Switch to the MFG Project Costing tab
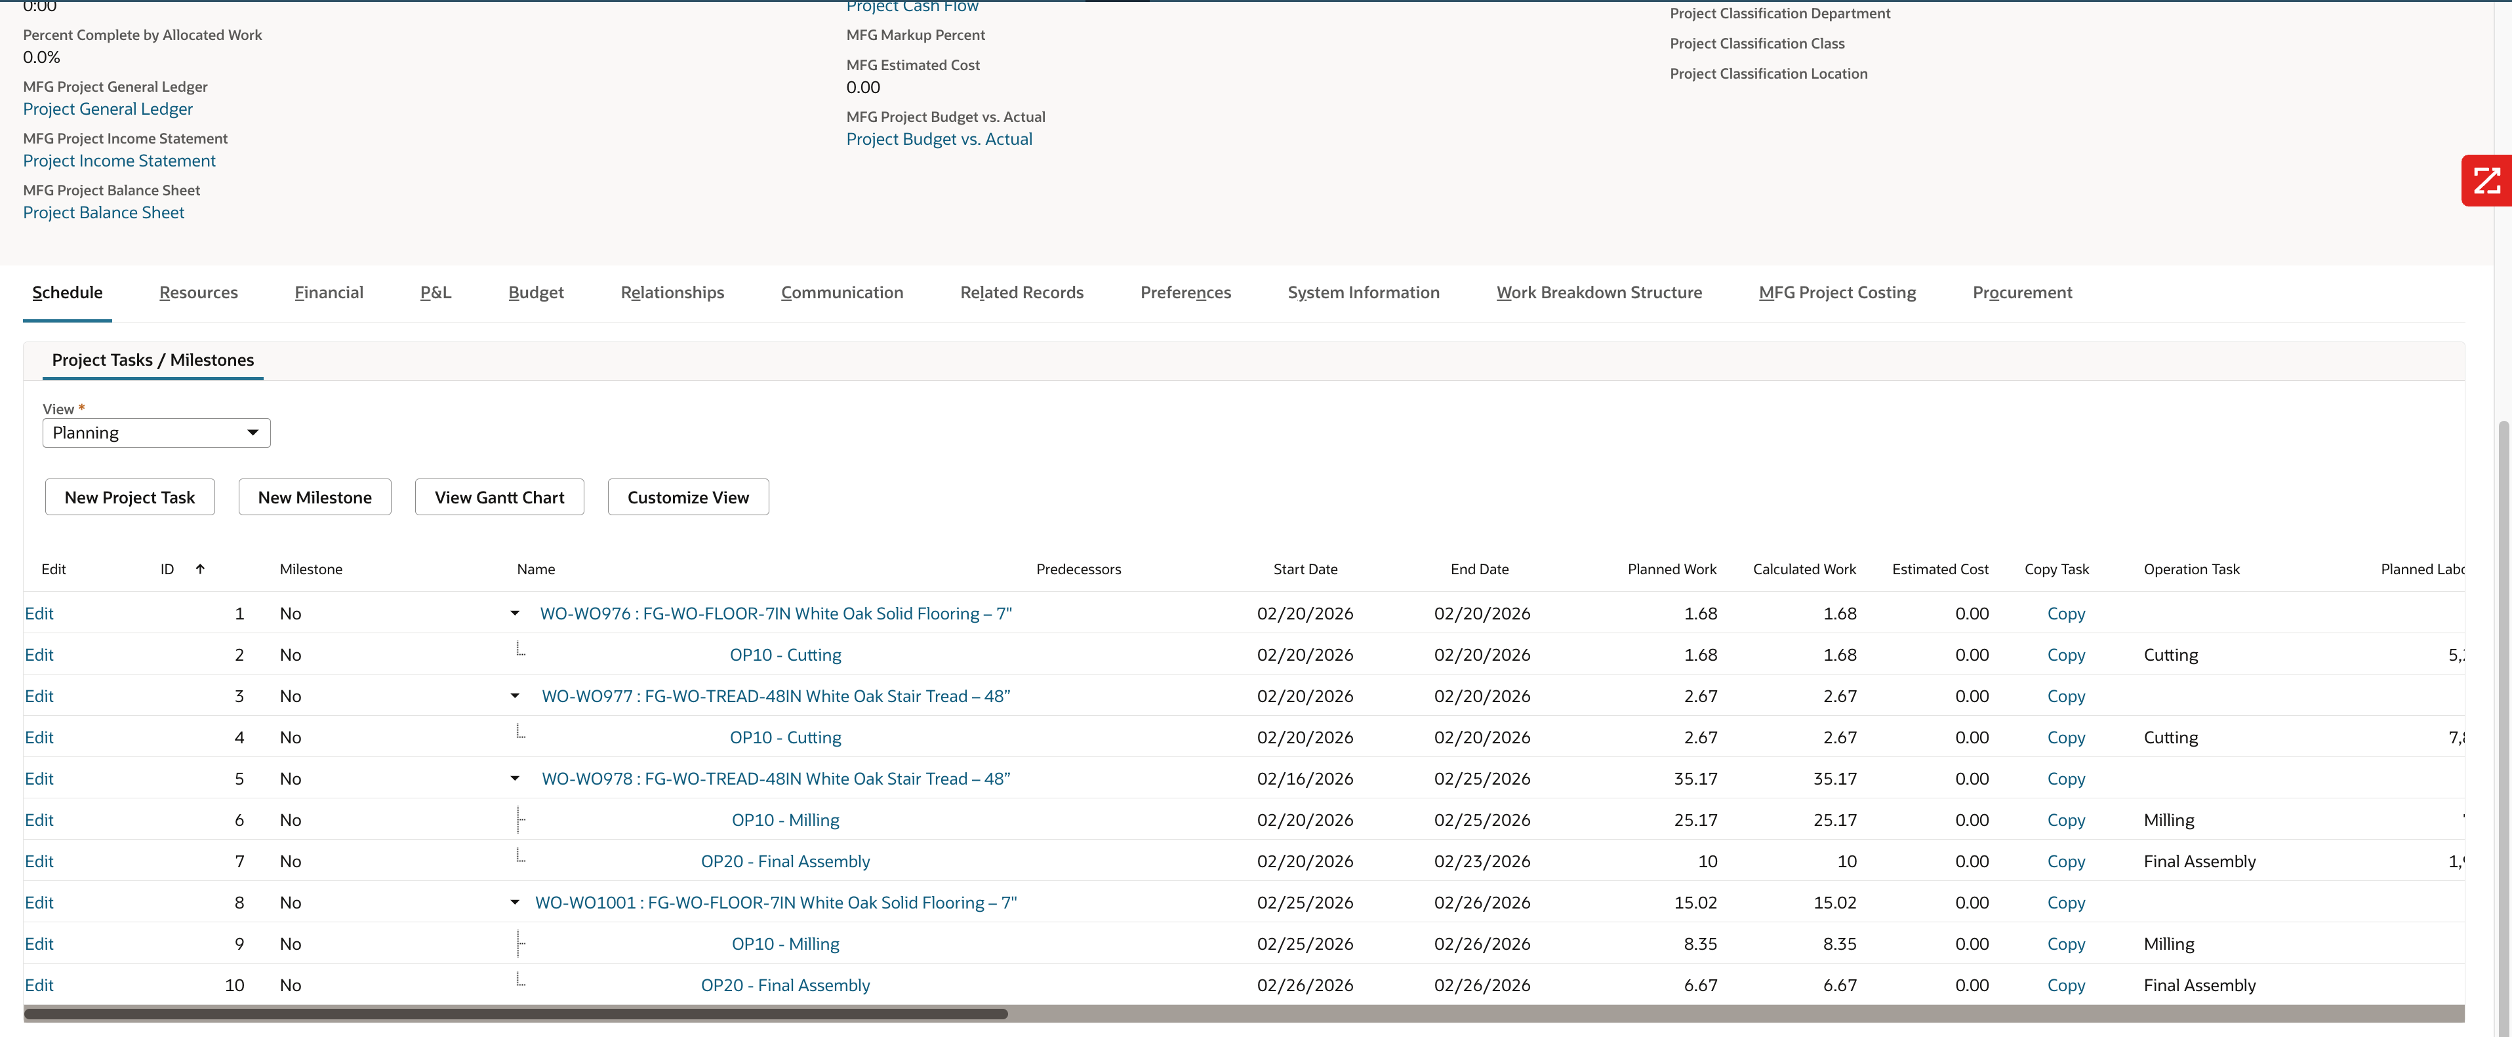 point(1836,292)
